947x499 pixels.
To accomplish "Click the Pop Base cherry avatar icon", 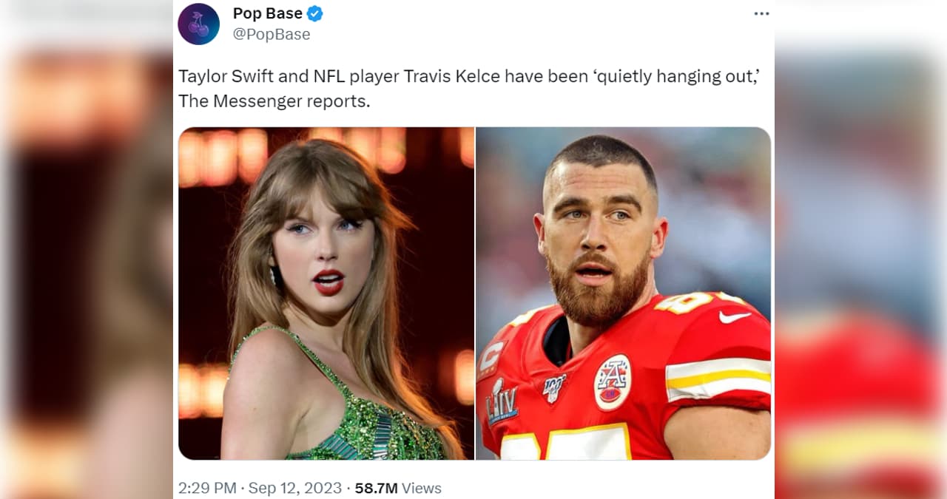I will click(198, 24).
